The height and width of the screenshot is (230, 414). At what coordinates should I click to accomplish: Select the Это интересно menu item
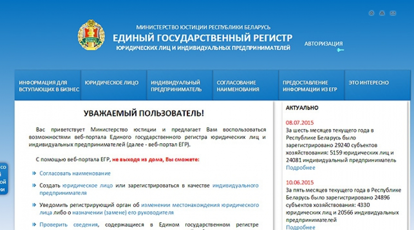pyautogui.click(x=378, y=85)
